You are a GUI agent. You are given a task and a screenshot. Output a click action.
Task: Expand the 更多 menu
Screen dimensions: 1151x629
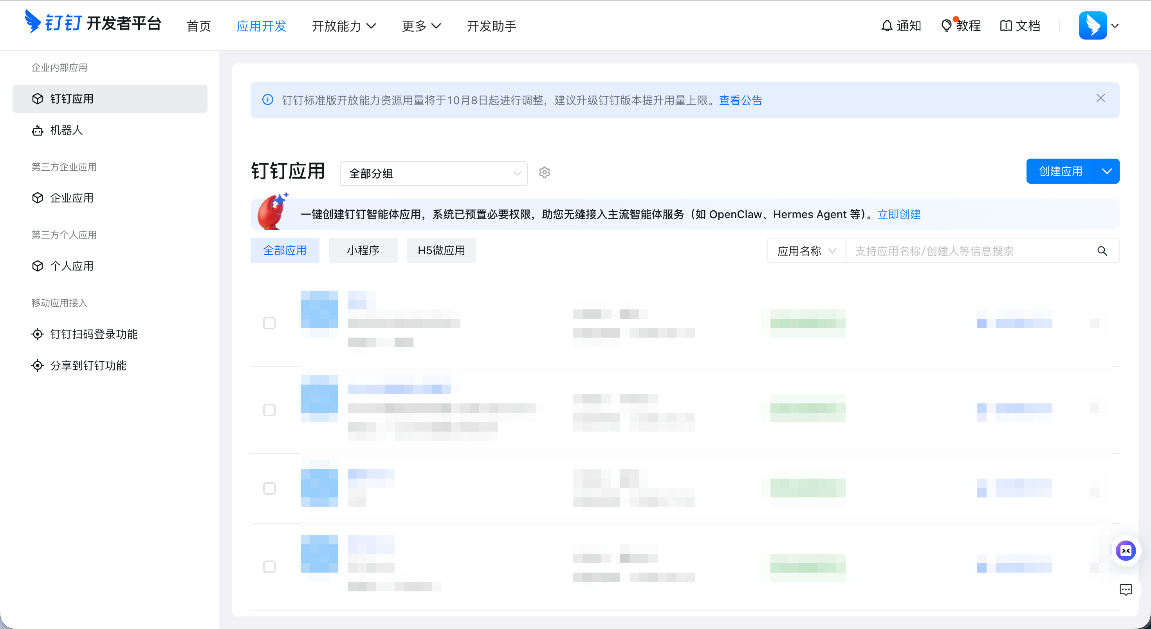(421, 26)
